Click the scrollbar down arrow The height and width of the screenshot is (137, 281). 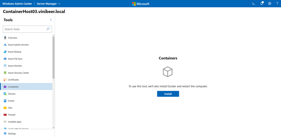(53, 127)
